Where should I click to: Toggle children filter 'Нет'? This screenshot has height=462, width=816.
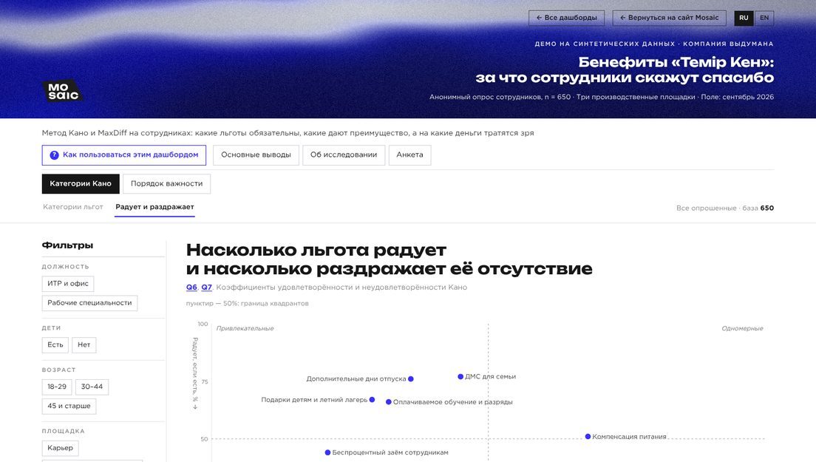[84, 345]
